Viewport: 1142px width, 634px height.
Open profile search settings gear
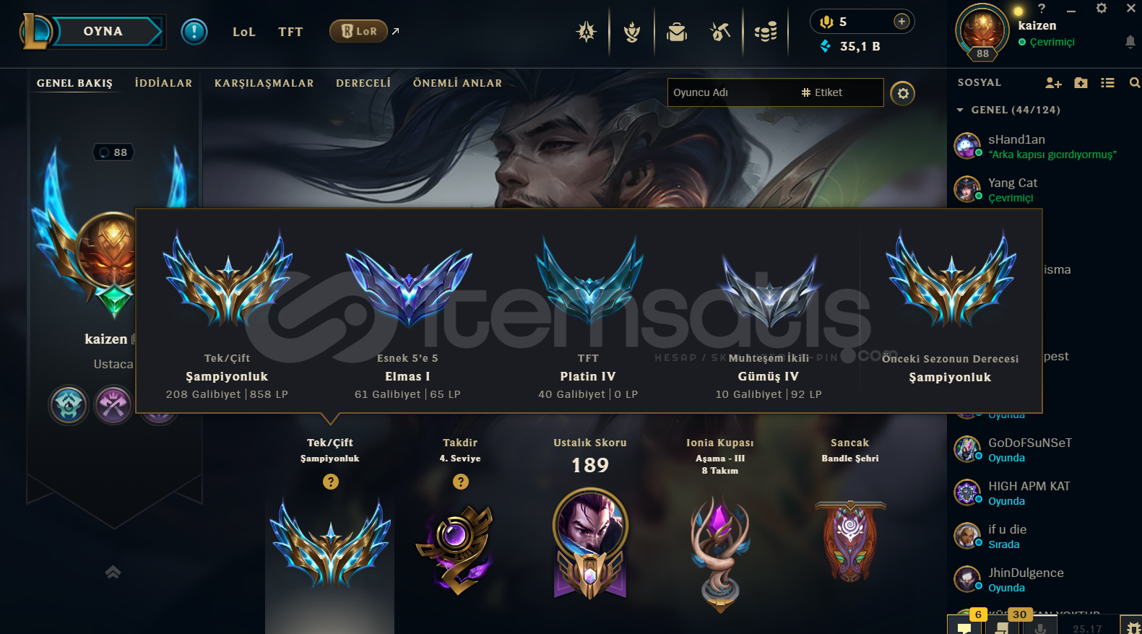pos(902,93)
